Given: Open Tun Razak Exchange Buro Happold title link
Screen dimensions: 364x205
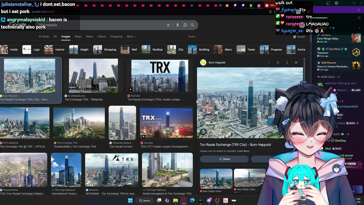Looking at the screenshot, I should click(x=235, y=145).
